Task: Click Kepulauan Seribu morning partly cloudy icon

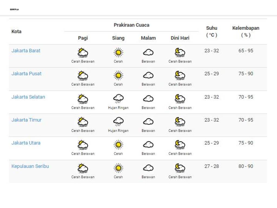Action: pos(83,168)
